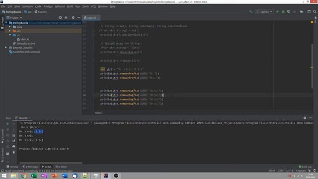Viewport: 318px width, 179px height.
Task: Open the File menu
Action: [3, 6]
